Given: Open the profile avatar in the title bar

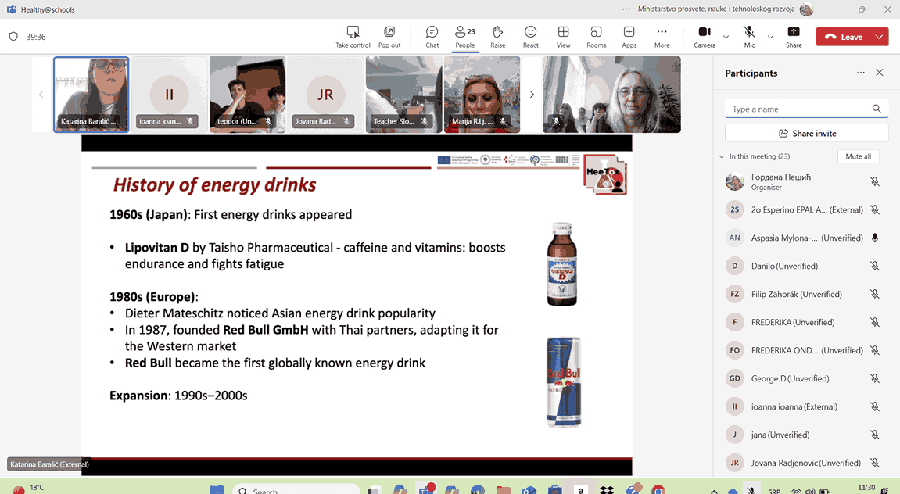Looking at the screenshot, I should [x=806, y=9].
